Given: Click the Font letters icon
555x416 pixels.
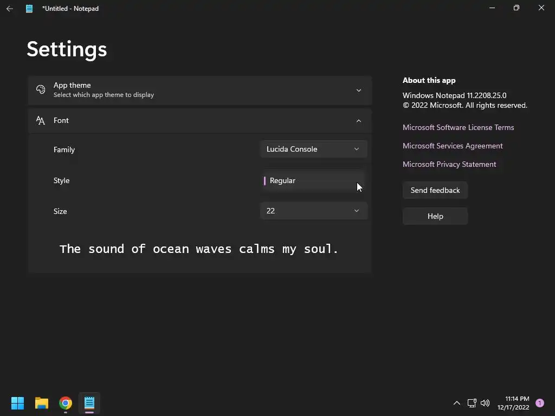Looking at the screenshot, I should coord(41,121).
